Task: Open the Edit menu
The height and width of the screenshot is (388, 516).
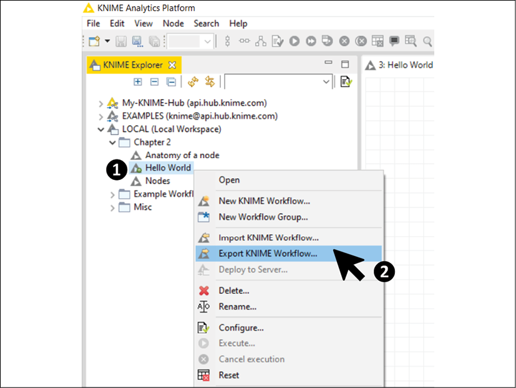Action: [117, 24]
